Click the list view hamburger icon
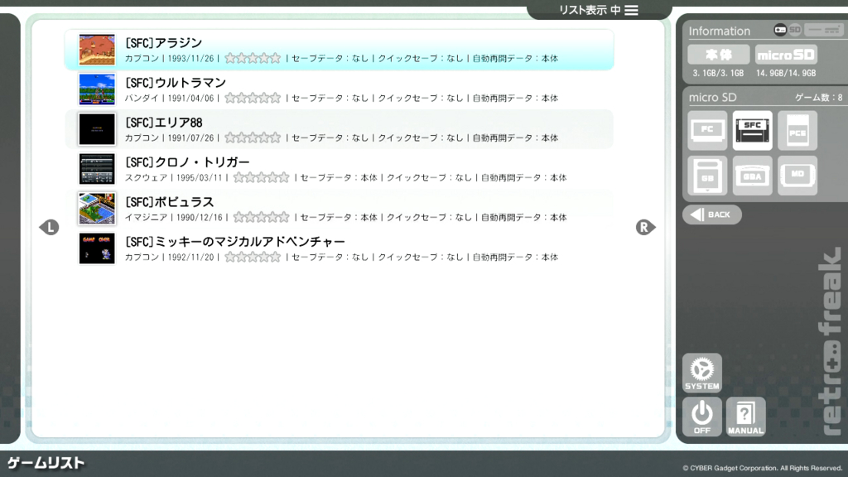The height and width of the screenshot is (477, 848). pyautogui.click(x=631, y=10)
